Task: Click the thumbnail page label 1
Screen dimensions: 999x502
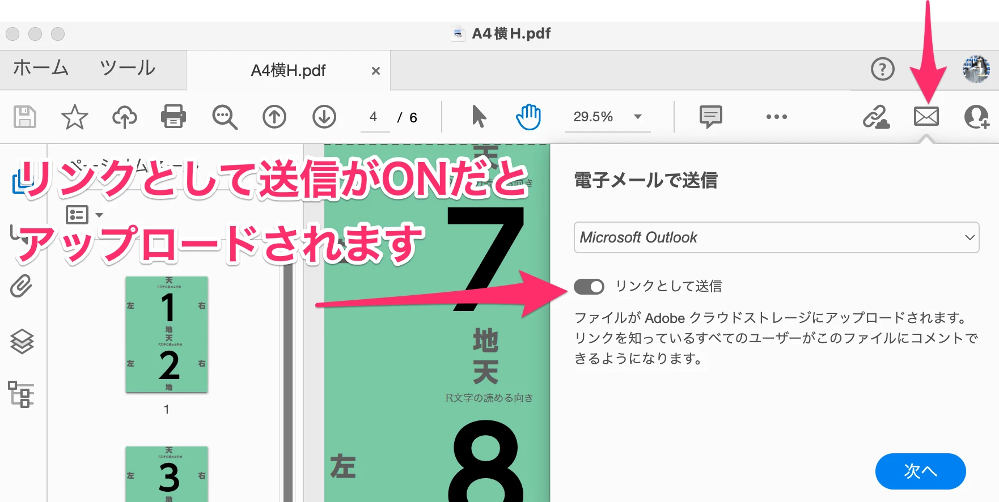Action: (x=166, y=409)
